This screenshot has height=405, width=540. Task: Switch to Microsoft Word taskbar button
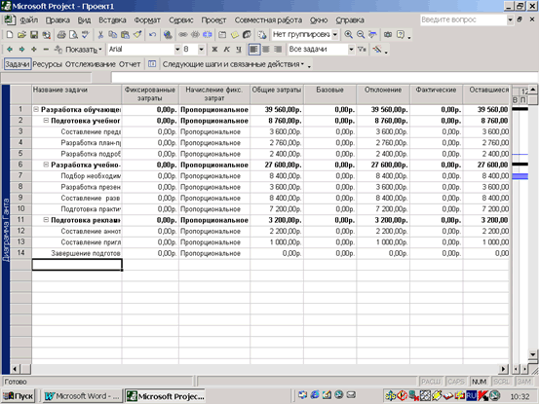pos(82,396)
